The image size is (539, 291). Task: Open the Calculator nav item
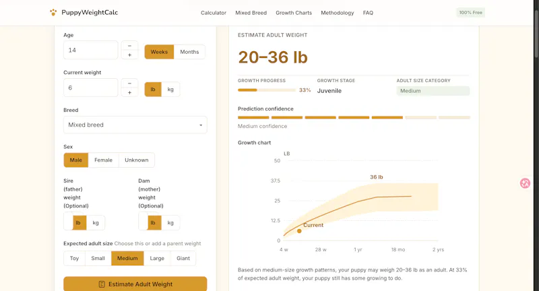click(214, 13)
